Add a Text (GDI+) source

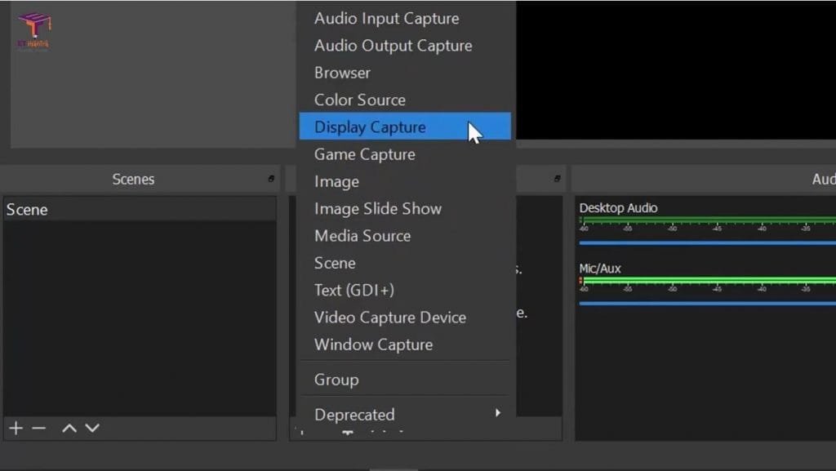point(356,290)
